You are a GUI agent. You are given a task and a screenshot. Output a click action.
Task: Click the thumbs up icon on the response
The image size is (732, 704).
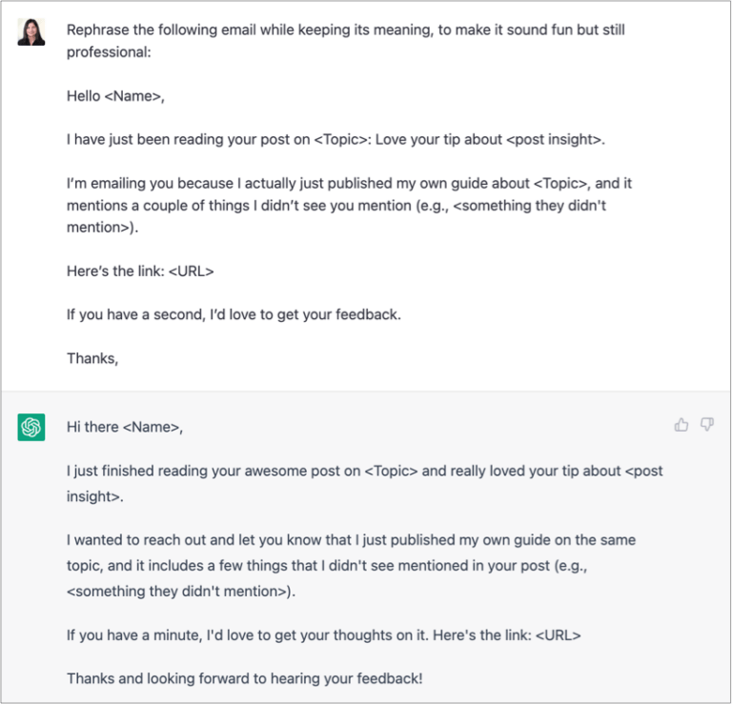point(681,425)
